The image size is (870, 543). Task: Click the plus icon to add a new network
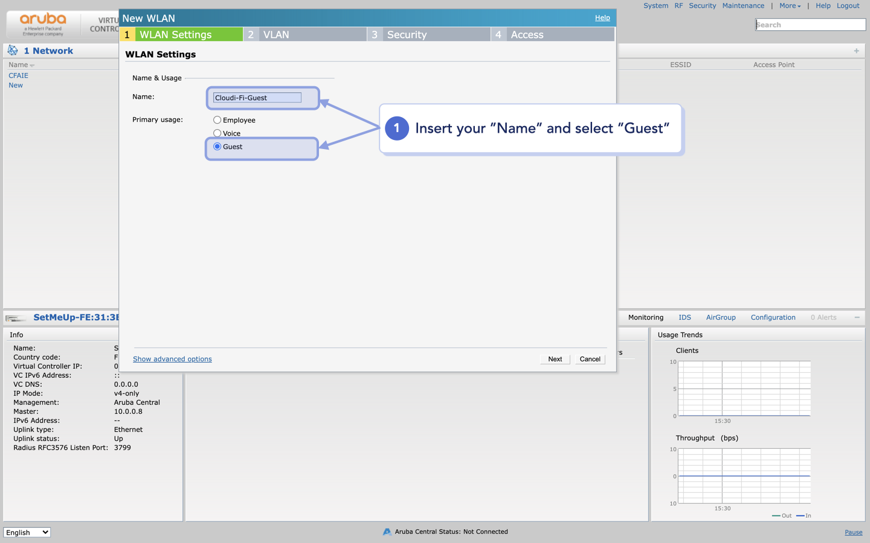856,51
